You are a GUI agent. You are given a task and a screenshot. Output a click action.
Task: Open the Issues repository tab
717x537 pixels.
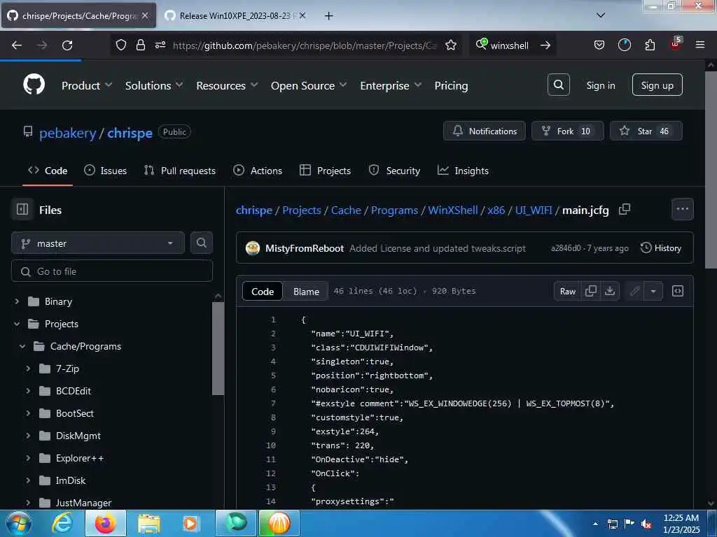[106, 171]
